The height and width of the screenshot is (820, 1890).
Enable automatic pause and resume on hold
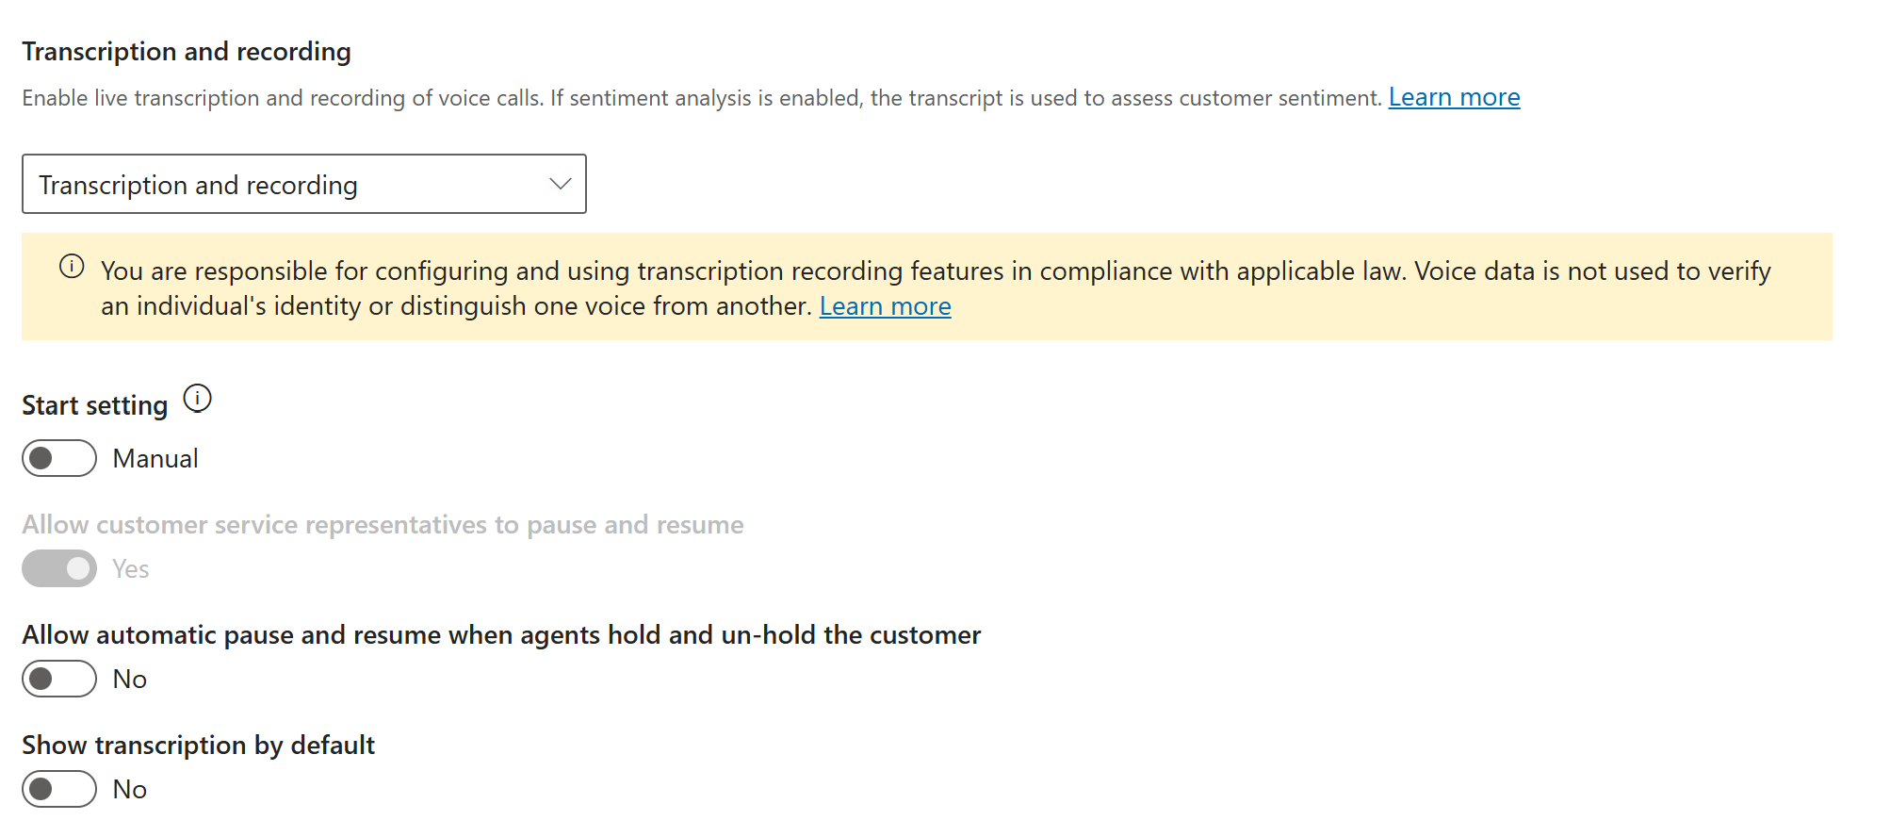click(58, 679)
